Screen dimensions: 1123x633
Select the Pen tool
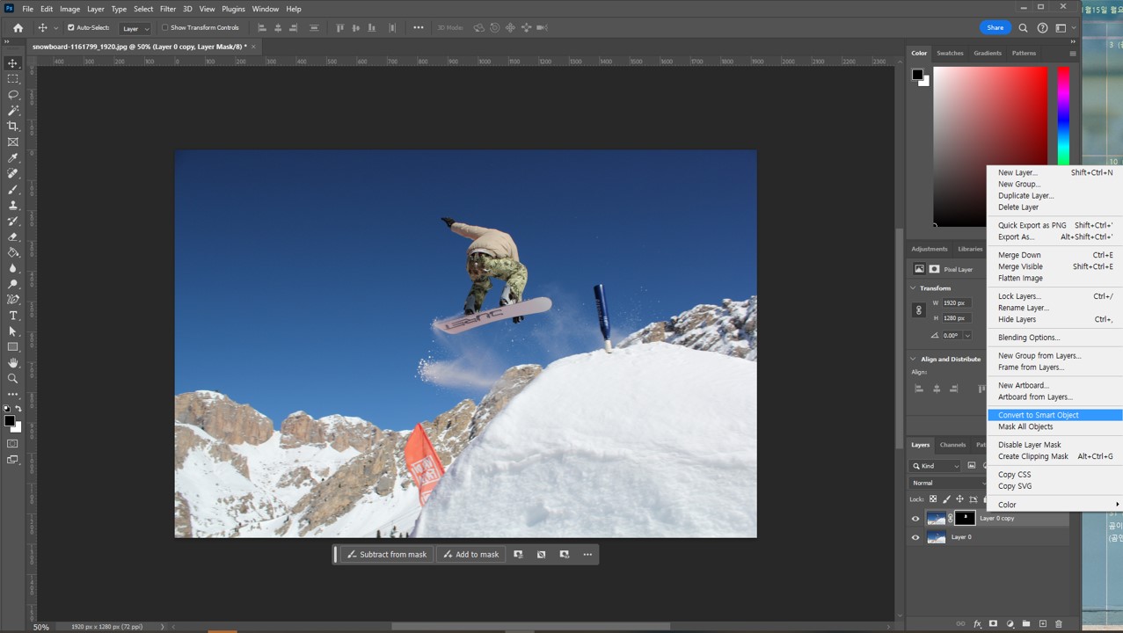click(x=12, y=300)
